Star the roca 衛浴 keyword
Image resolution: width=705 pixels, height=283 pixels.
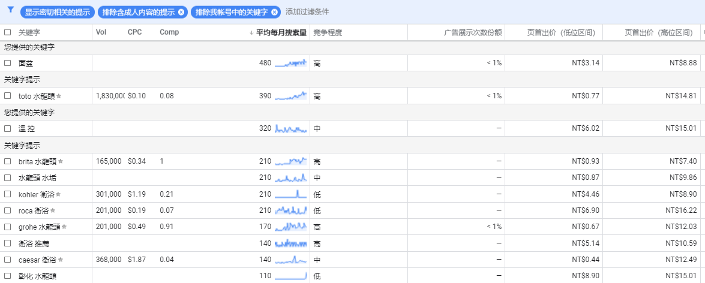coord(53,210)
